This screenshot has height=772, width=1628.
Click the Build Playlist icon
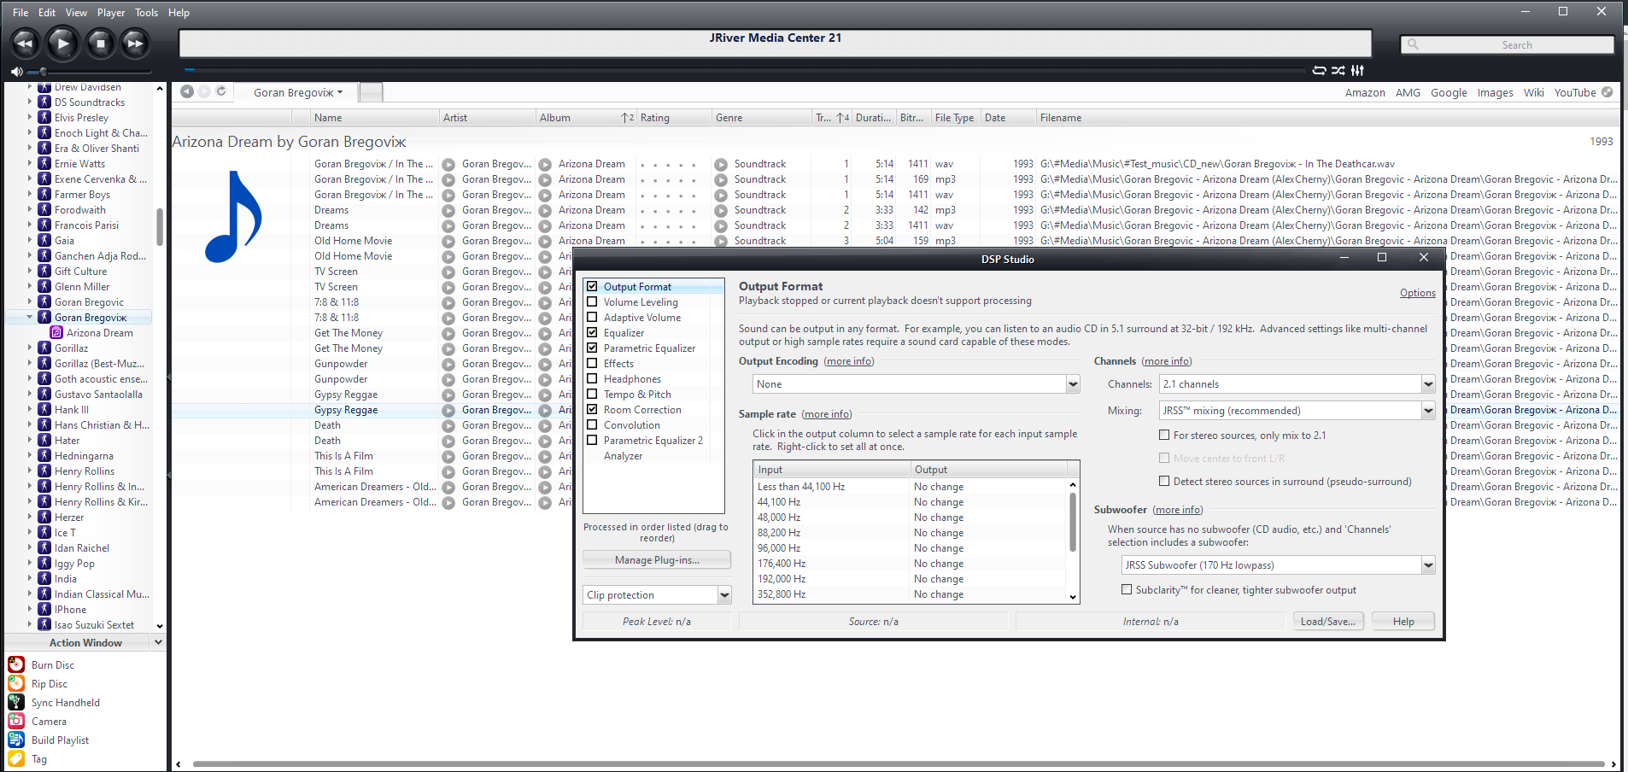[16, 740]
